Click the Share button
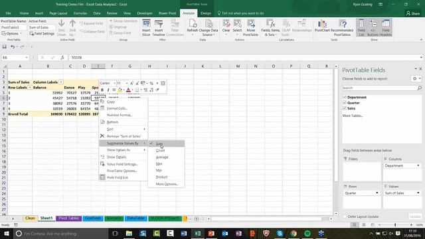 413,13
